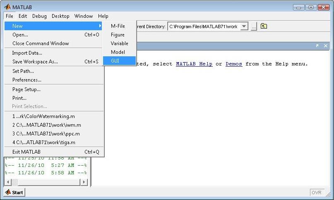Open recent file tiga.m

point(53,142)
